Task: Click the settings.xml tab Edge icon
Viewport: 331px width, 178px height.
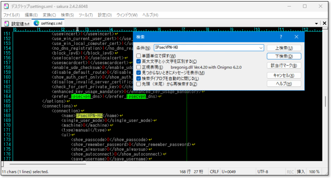Action: click(37, 23)
